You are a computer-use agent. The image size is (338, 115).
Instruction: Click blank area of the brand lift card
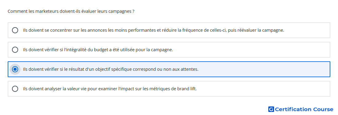(x=263, y=89)
